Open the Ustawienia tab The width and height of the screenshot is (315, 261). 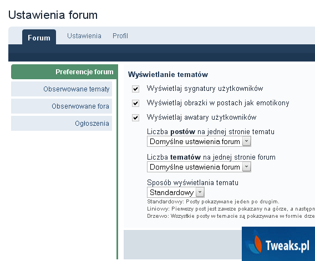tap(84, 36)
